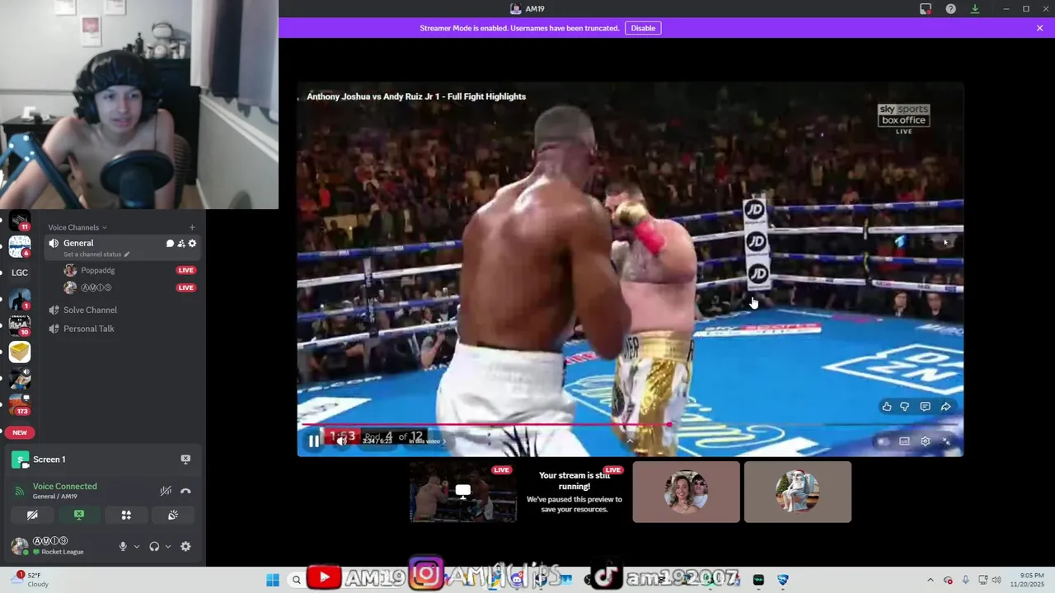This screenshot has width=1055, height=593.
Task: Open video comments icon
Action: (x=925, y=406)
